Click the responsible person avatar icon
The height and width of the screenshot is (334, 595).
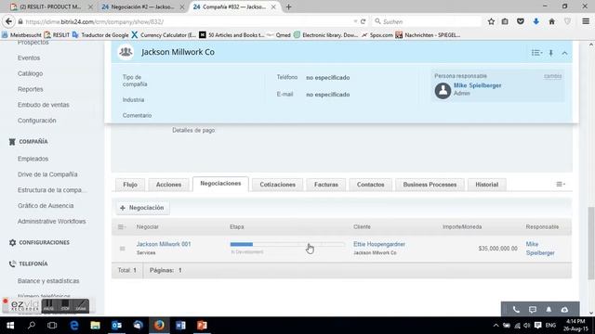[443, 91]
